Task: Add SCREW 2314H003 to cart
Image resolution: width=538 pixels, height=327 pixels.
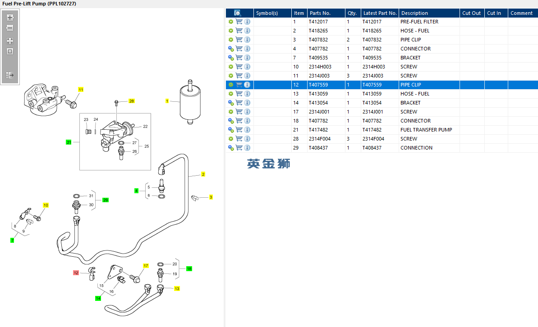Action: tap(239, 67)
